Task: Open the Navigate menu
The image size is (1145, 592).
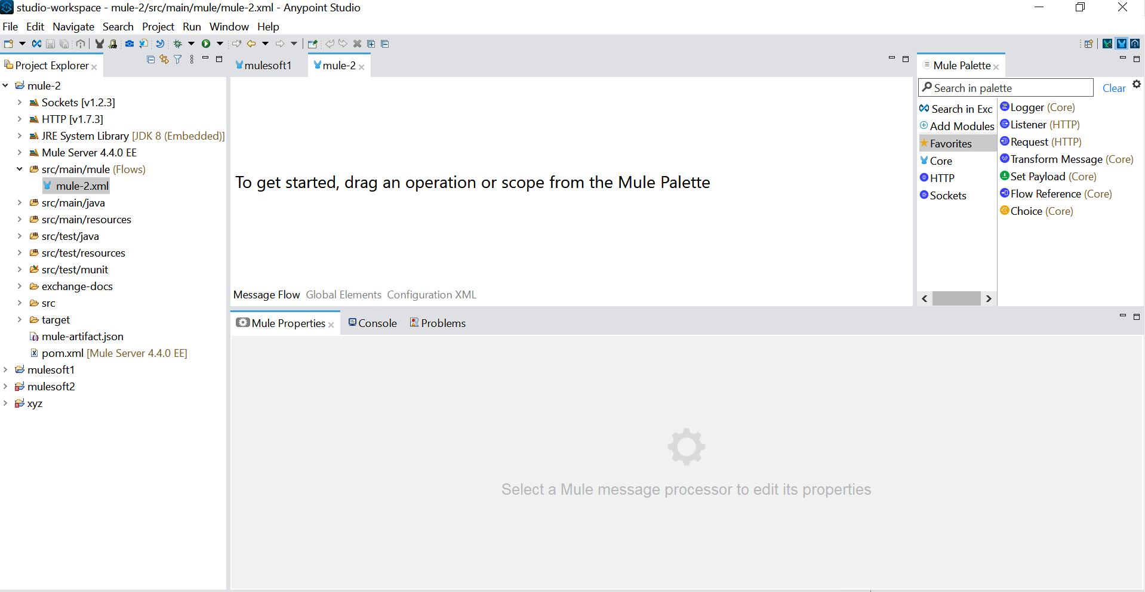Action: [x=73, y=27]
